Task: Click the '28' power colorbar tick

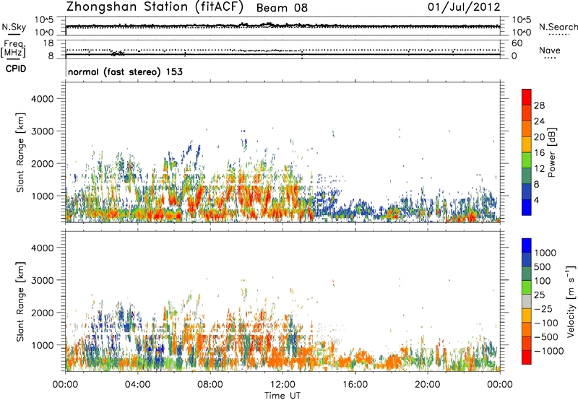Action: point(539,105)
